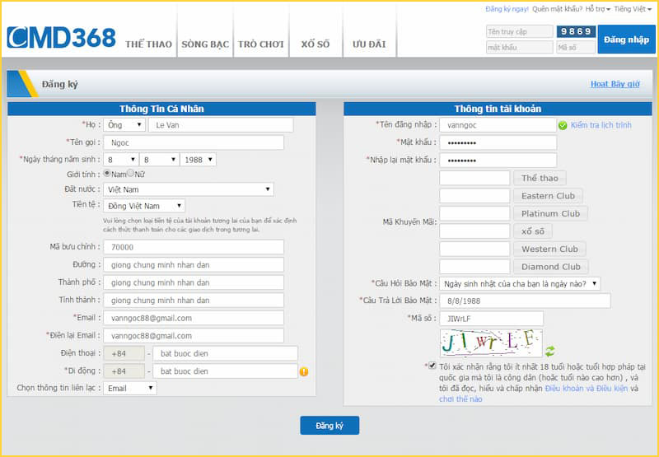The width and height of the screenshot is (659, 457).
Task: Click the CMD368 logo
Action: point(62,38)
